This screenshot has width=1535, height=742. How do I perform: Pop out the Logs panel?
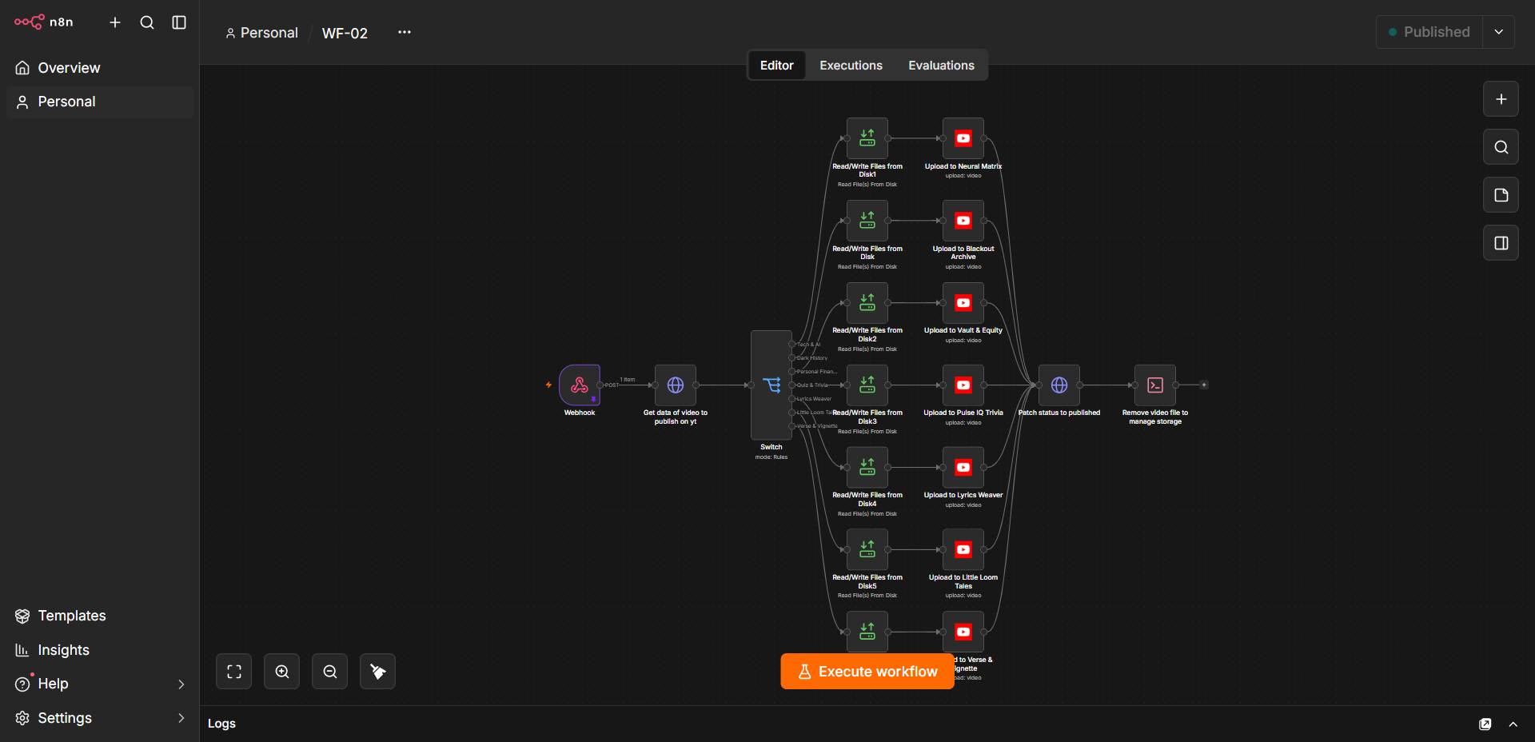1485,724
